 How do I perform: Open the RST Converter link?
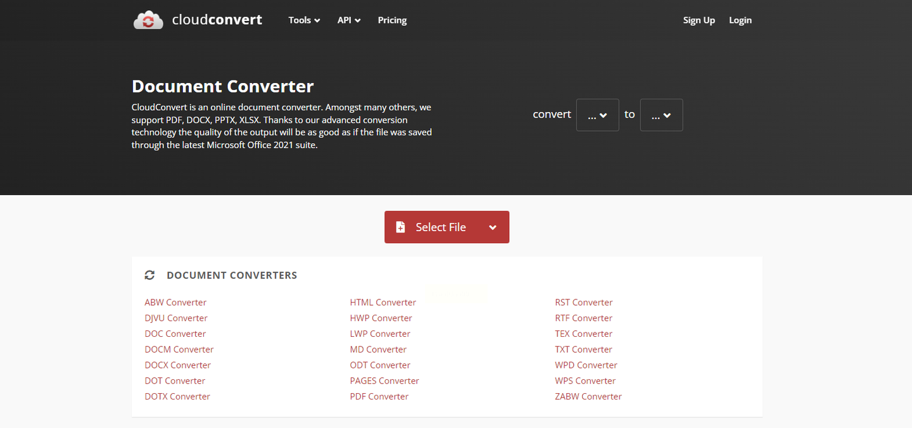tap(584, 303)
